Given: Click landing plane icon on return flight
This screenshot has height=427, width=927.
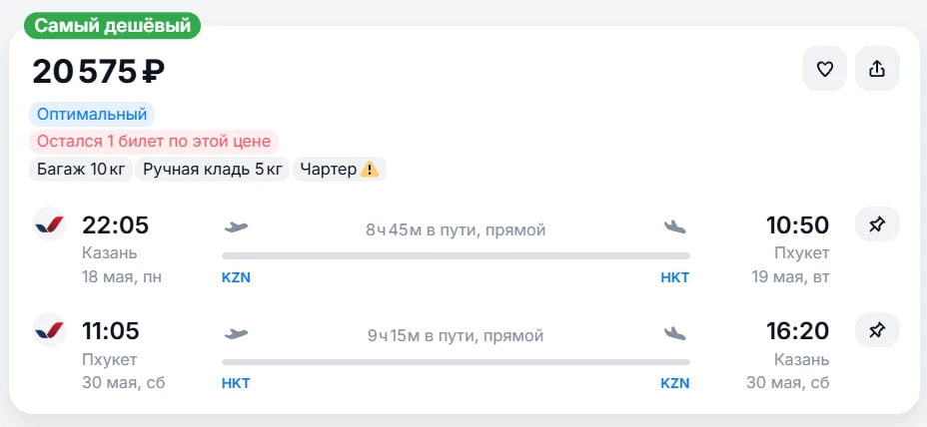Looking at the screenshot, I should click(x=674, y=333).
